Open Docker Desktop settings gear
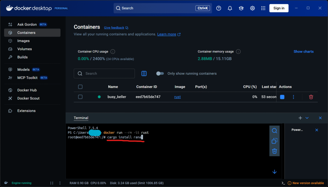This screenshot has height=187, width=328. pyautogui.click(x=252, y=8)
